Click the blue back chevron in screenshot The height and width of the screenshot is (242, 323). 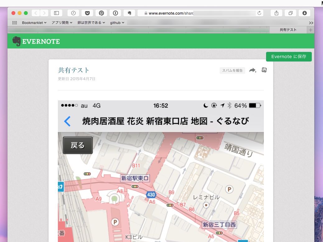pos(67,121)
